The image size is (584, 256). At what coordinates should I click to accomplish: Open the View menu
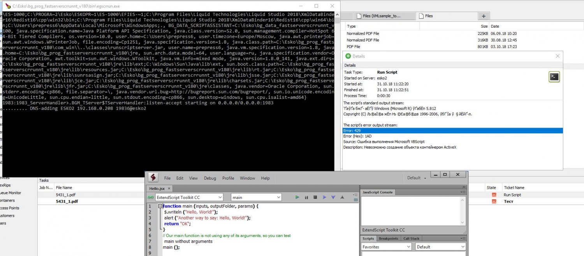pos(193,178)
